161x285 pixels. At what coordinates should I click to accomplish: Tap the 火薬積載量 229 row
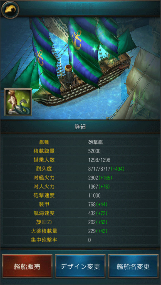click(80, 231)
